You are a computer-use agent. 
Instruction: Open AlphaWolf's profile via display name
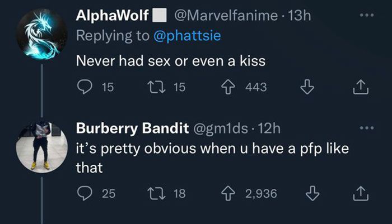111,16
